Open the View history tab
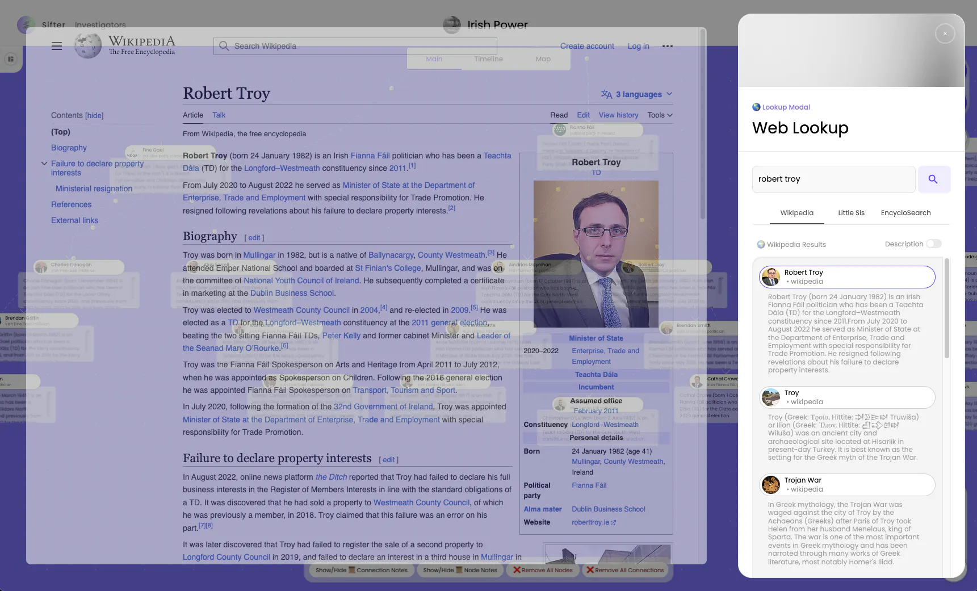977x591 pixels. pyautogui.click(x=618, y=115)
